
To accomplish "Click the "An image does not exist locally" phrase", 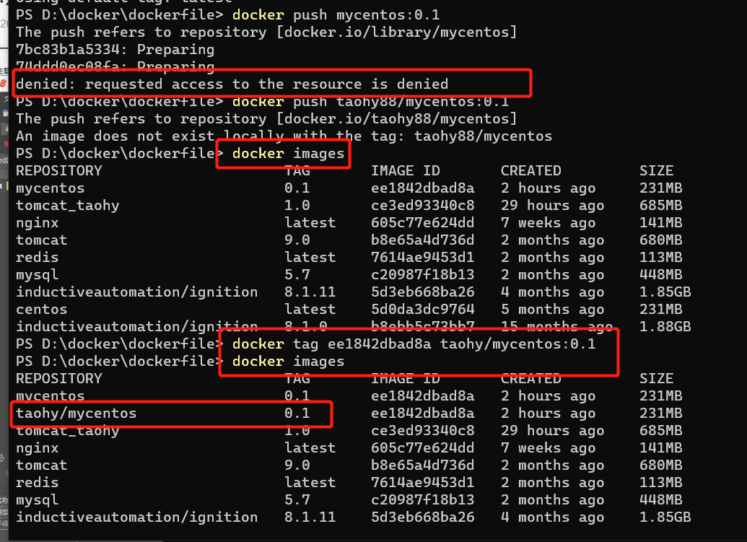I will click(x=149, y=136).
